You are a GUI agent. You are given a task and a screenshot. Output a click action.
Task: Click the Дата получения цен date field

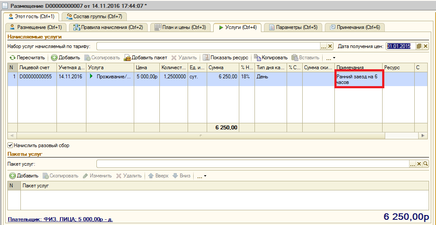coord(401,46)
